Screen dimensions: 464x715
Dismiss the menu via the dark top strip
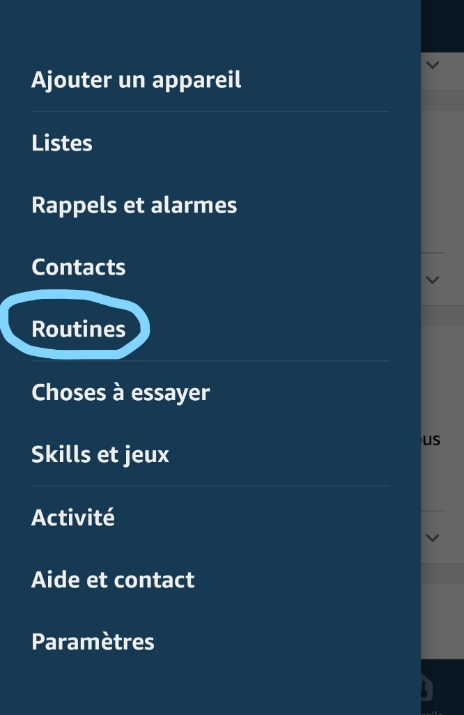[442, 24]
